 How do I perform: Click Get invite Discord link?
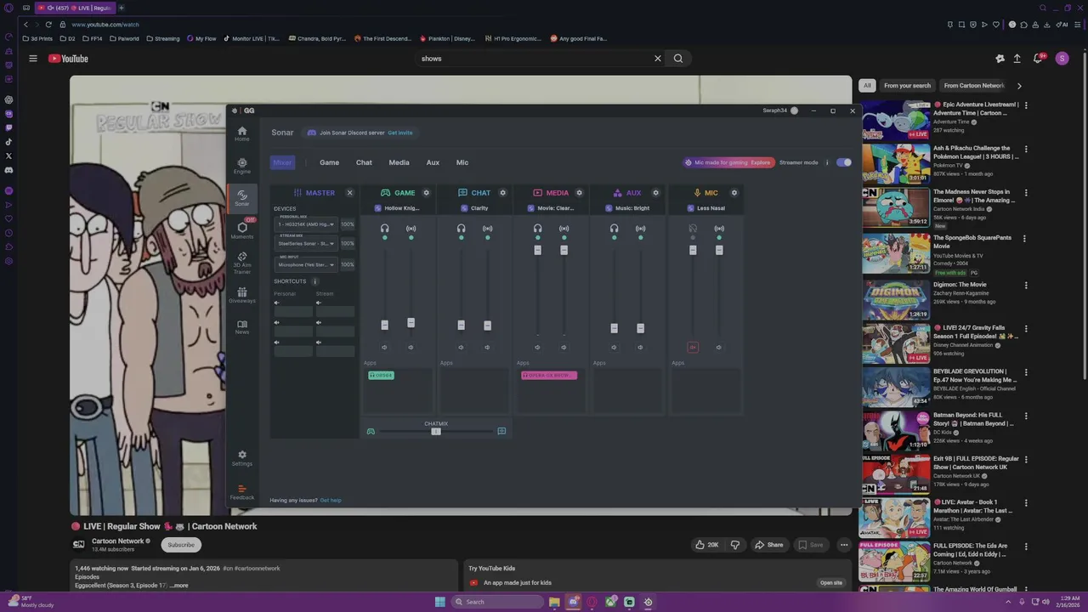tap(399, 133)
